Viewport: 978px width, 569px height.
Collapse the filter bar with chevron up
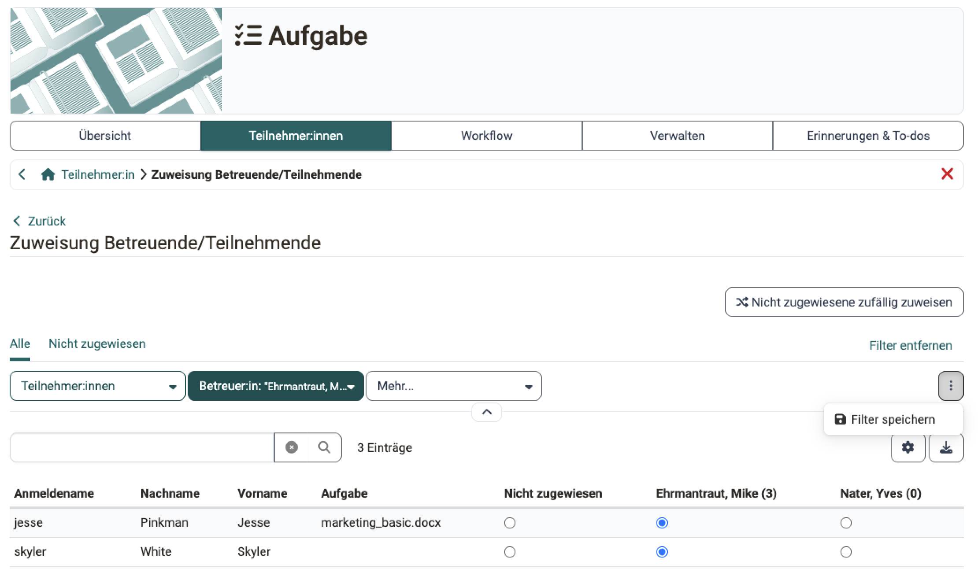click(x=487, y=412)
